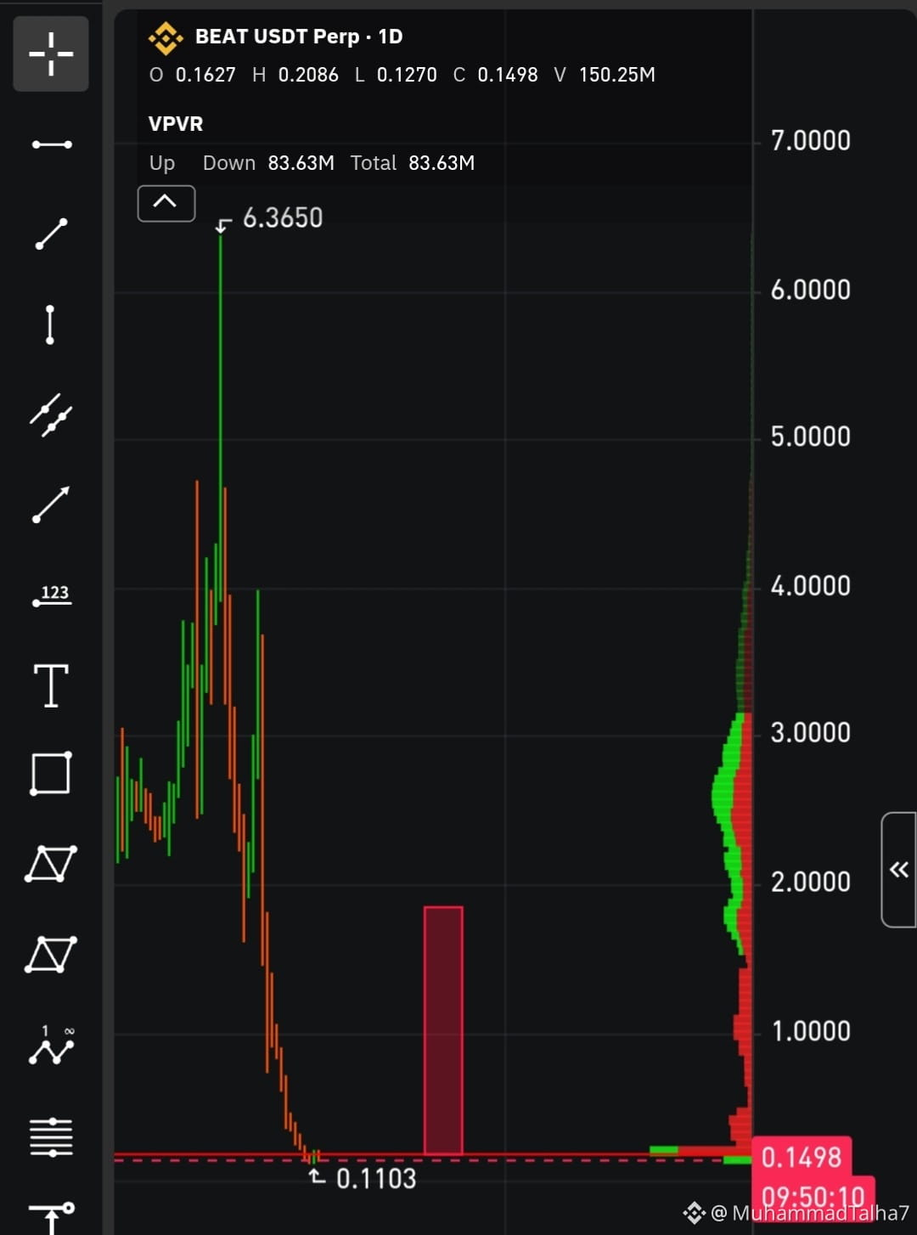Click the 2.0000 price axis label
The image size is (917, 1235).
(810, 883)
